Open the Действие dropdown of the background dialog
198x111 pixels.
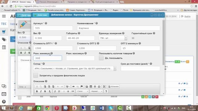click(x=24, y=15)
